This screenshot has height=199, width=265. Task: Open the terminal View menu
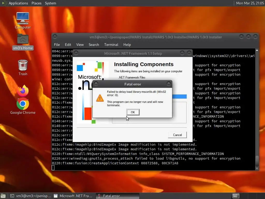(x=80, y=45)
